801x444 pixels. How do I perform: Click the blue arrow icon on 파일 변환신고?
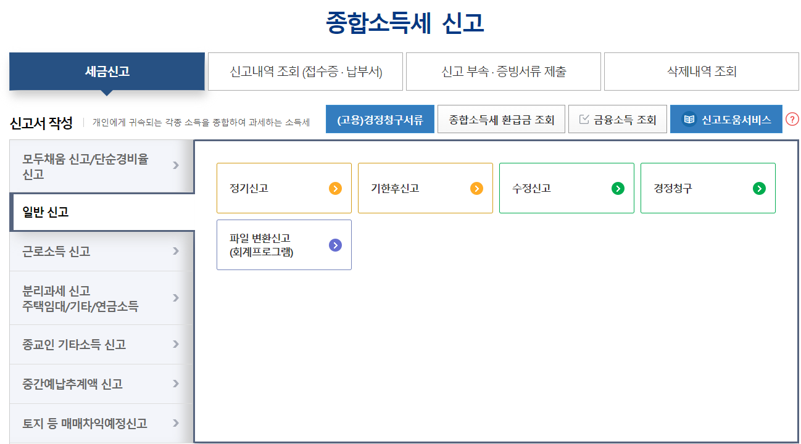click(x=335, y=245)
